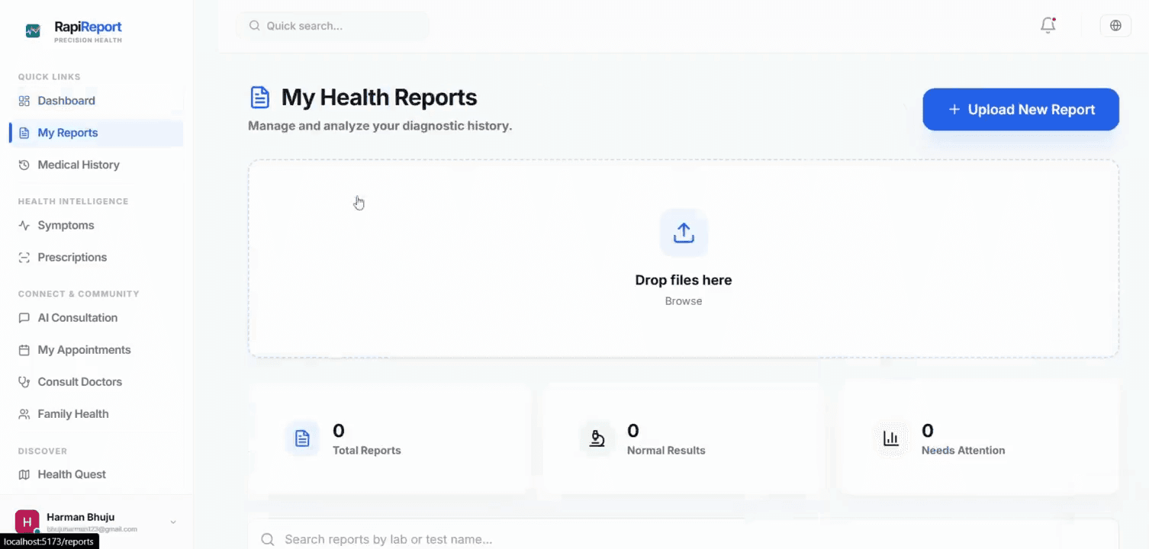Click the My Health Reports heading text
This screenshot has height=549, width=1149.
(379, 98)
